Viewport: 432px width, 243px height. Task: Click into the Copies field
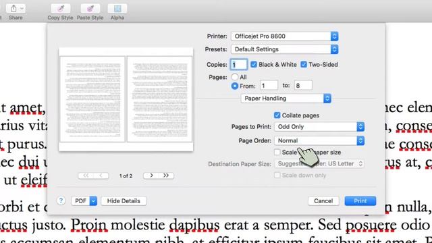click(238, 65)
